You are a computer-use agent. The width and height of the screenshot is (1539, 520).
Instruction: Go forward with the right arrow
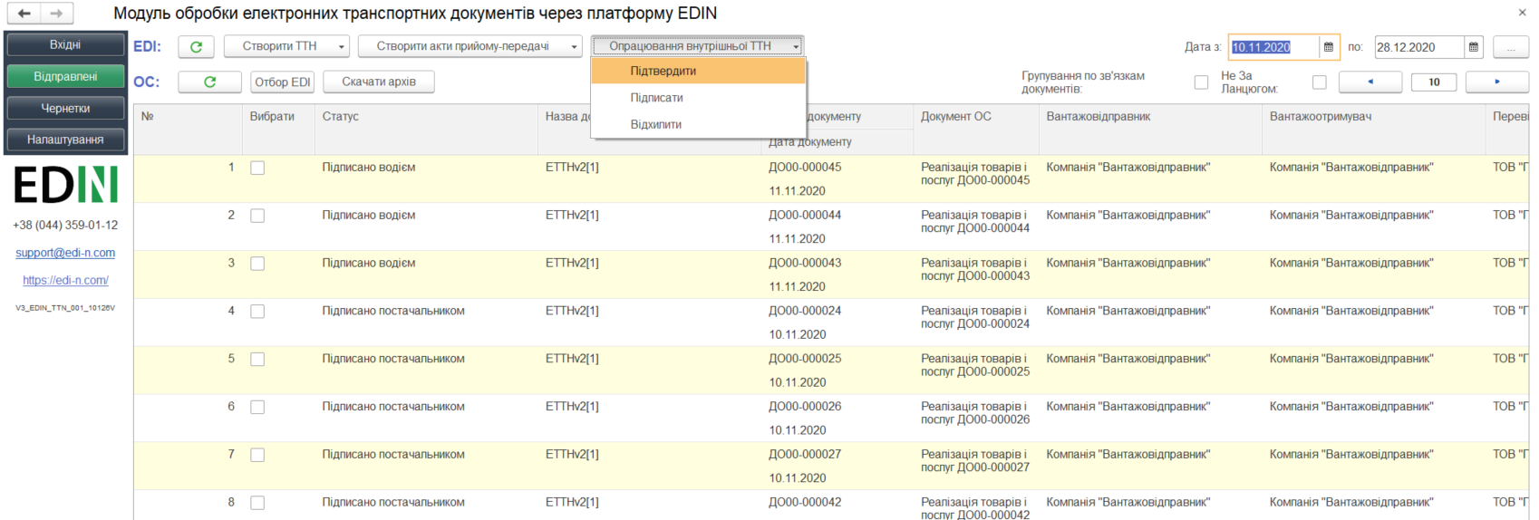pyautogui.click(x=56, y=13)
